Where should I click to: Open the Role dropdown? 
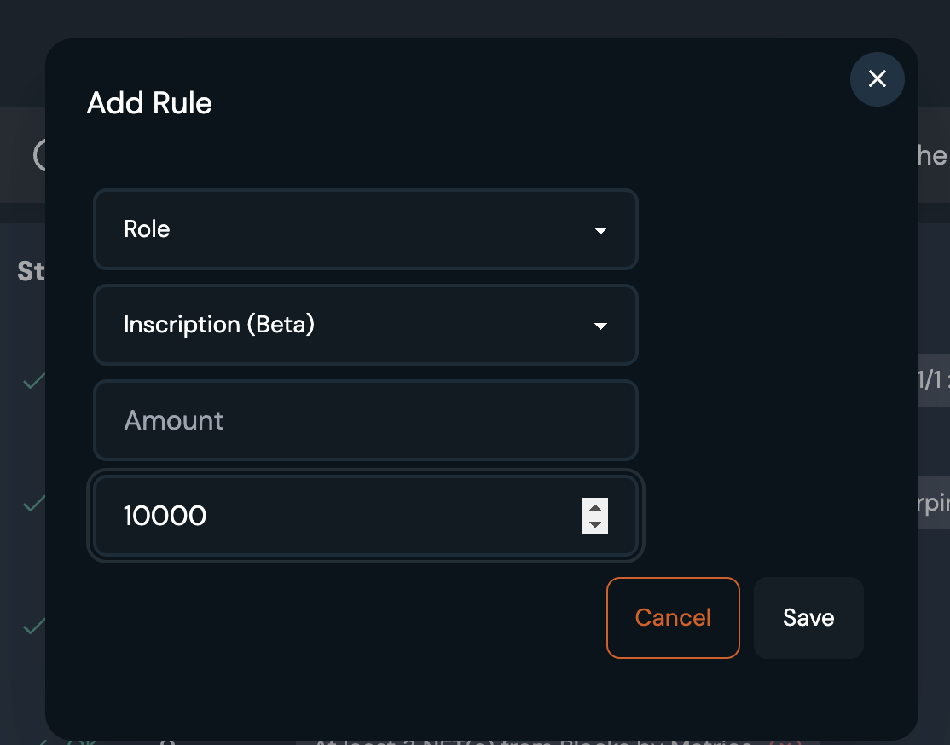[x=365, y=229]
